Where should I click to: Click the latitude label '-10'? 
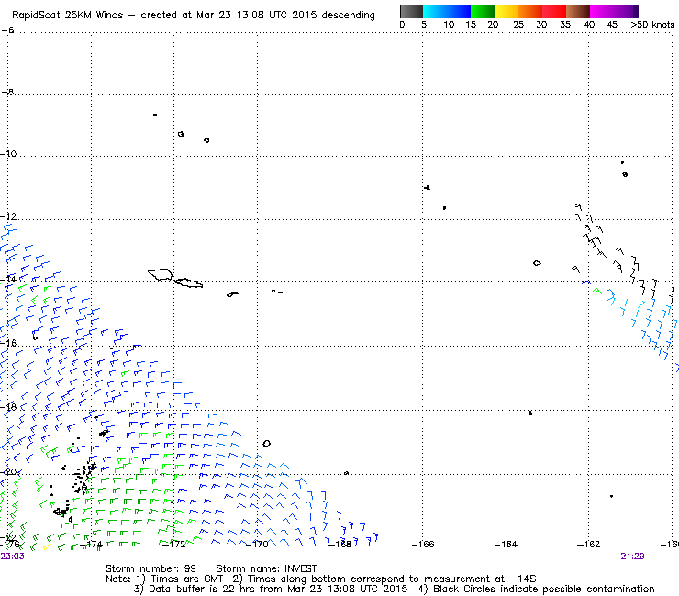[x=8, y=154]
